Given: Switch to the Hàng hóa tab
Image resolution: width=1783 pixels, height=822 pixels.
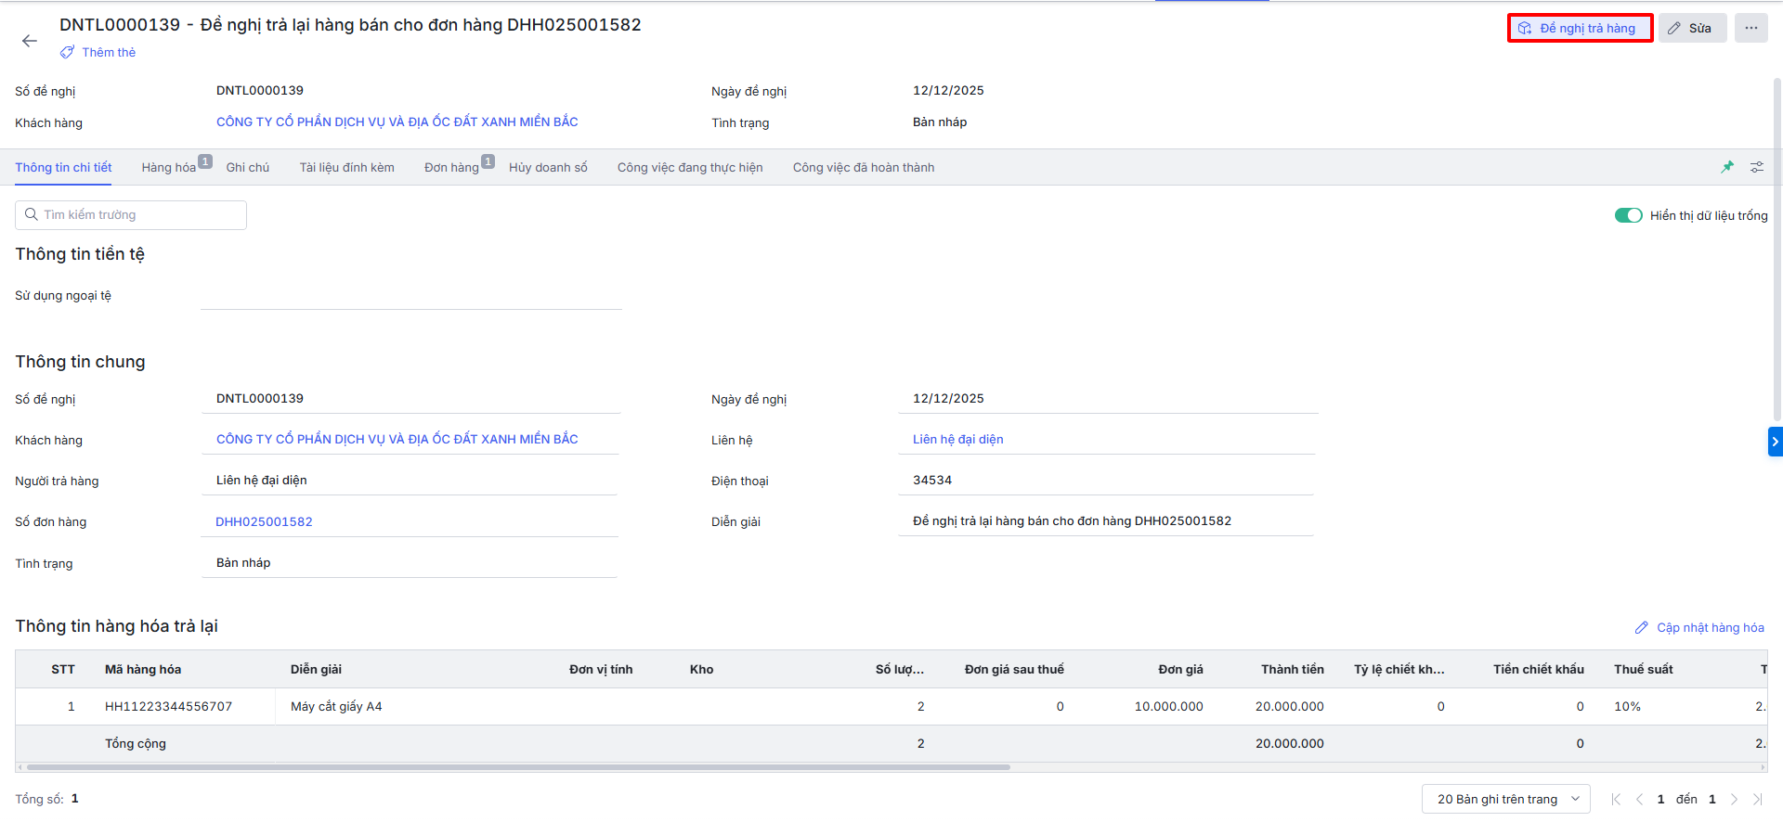Looking at the screenshot, I should [169, 168].
